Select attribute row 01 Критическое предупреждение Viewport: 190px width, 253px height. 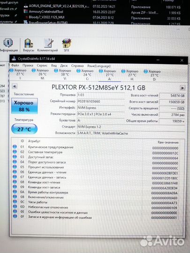click(x=96, y=147)
